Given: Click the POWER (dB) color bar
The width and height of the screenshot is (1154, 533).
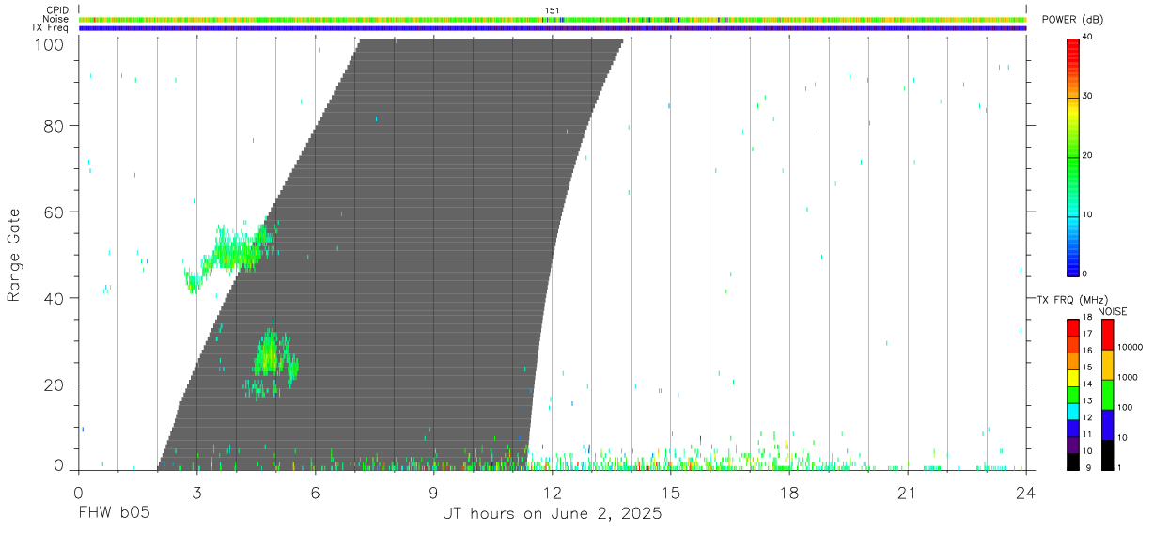Looking at the screenshot, I should pos(1073,156).
